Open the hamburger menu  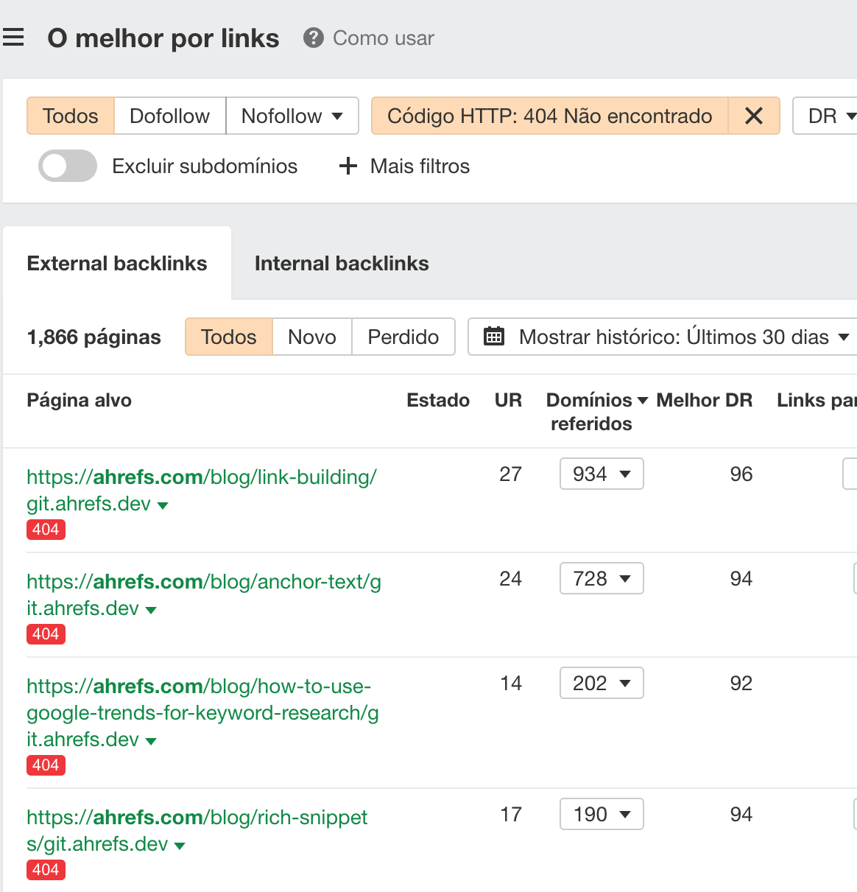tap(13, 38)
